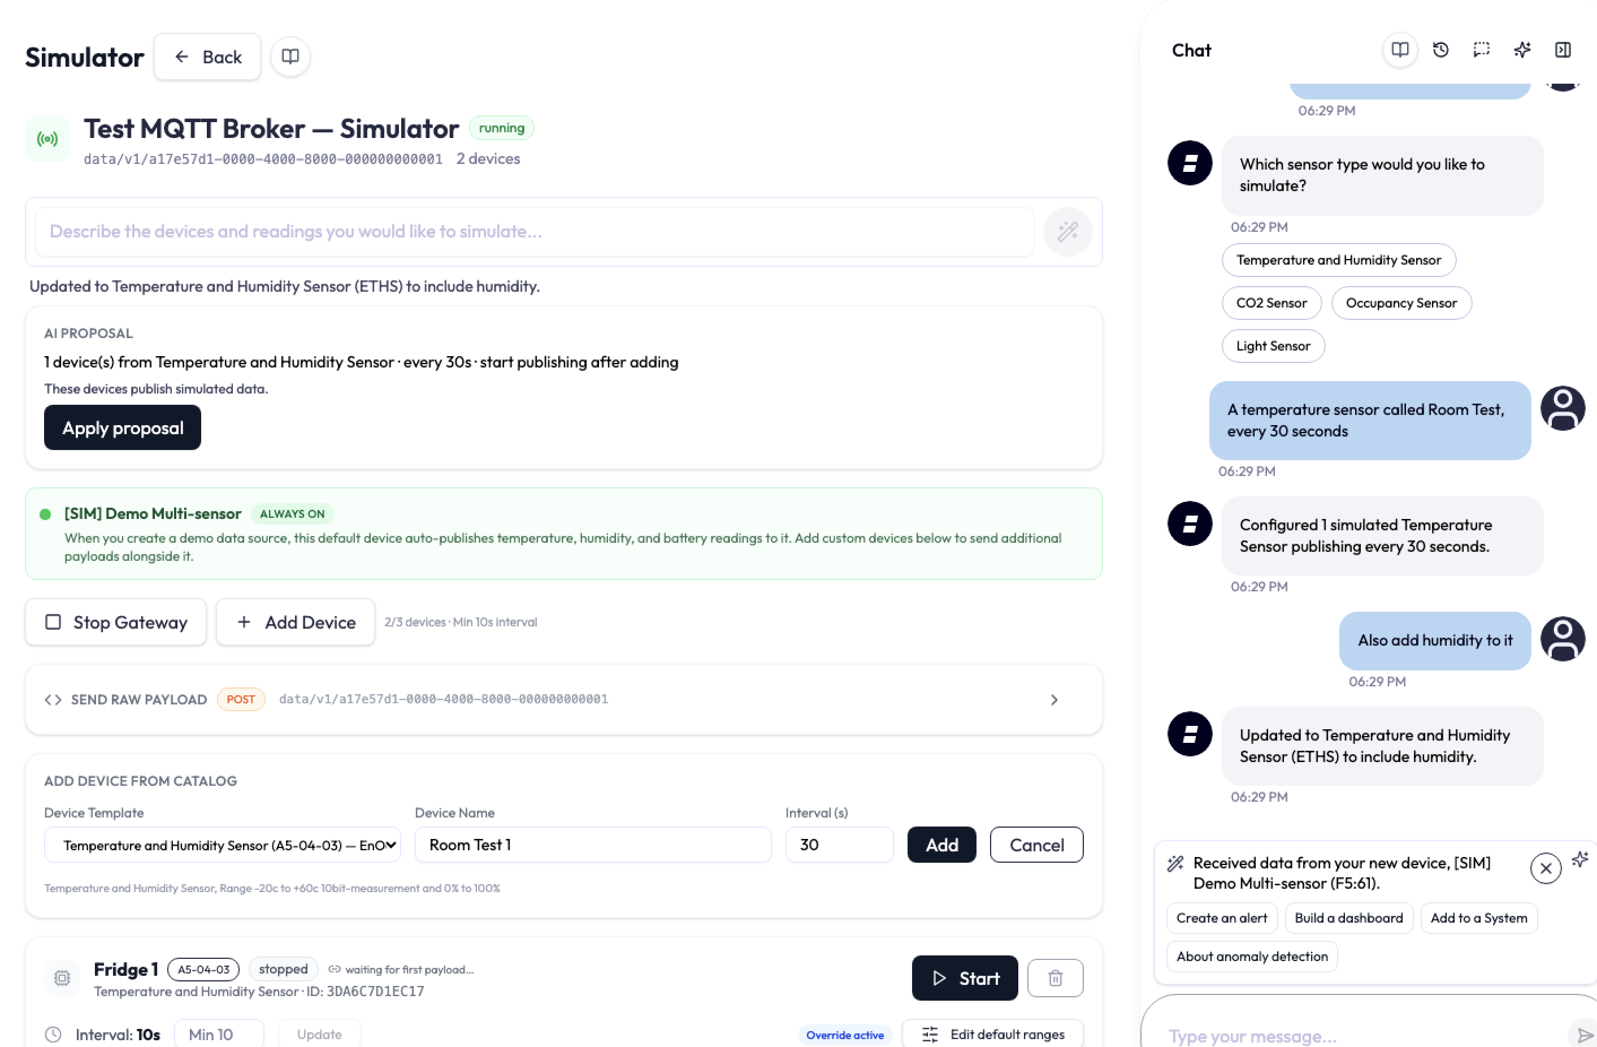Select the Add to a System chip
The image size is (1597, 1047).
(x=1479, y=918)
